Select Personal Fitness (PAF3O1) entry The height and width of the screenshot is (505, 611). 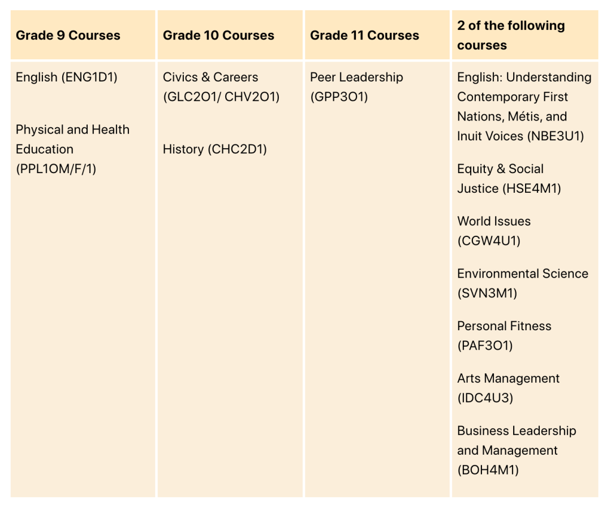pyautogui.click(x=504, y=335)
